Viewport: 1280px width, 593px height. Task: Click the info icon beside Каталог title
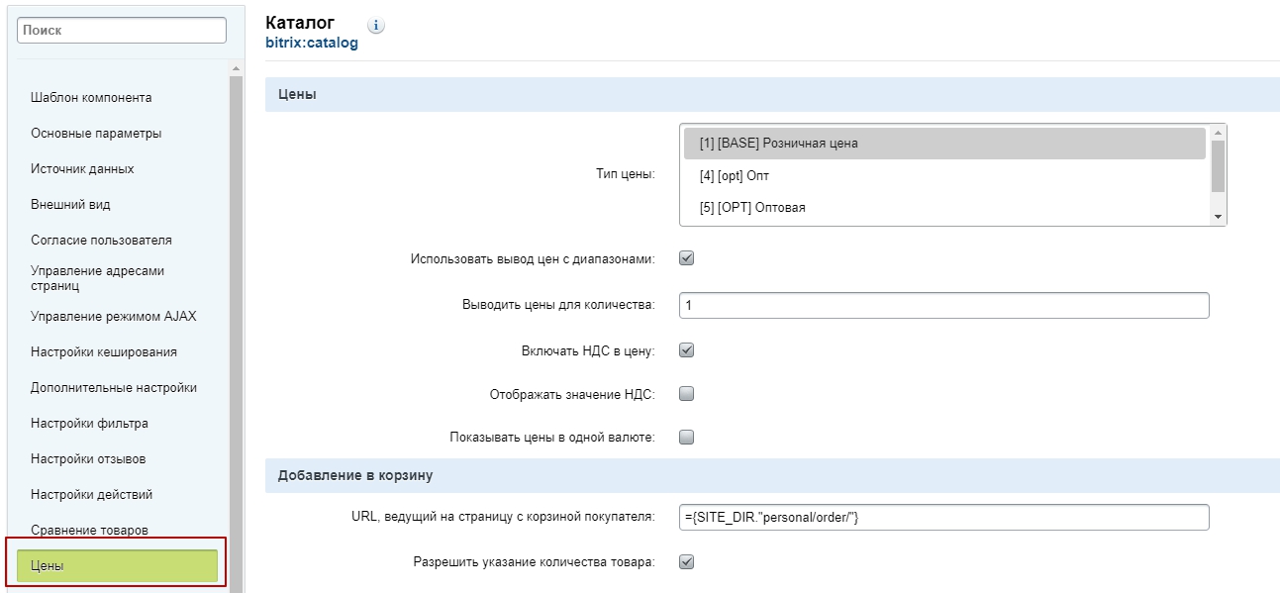coord(376,26)
